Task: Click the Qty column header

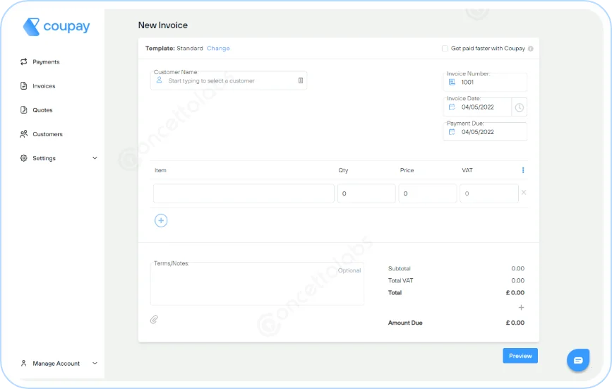Action: coord(343,171)
